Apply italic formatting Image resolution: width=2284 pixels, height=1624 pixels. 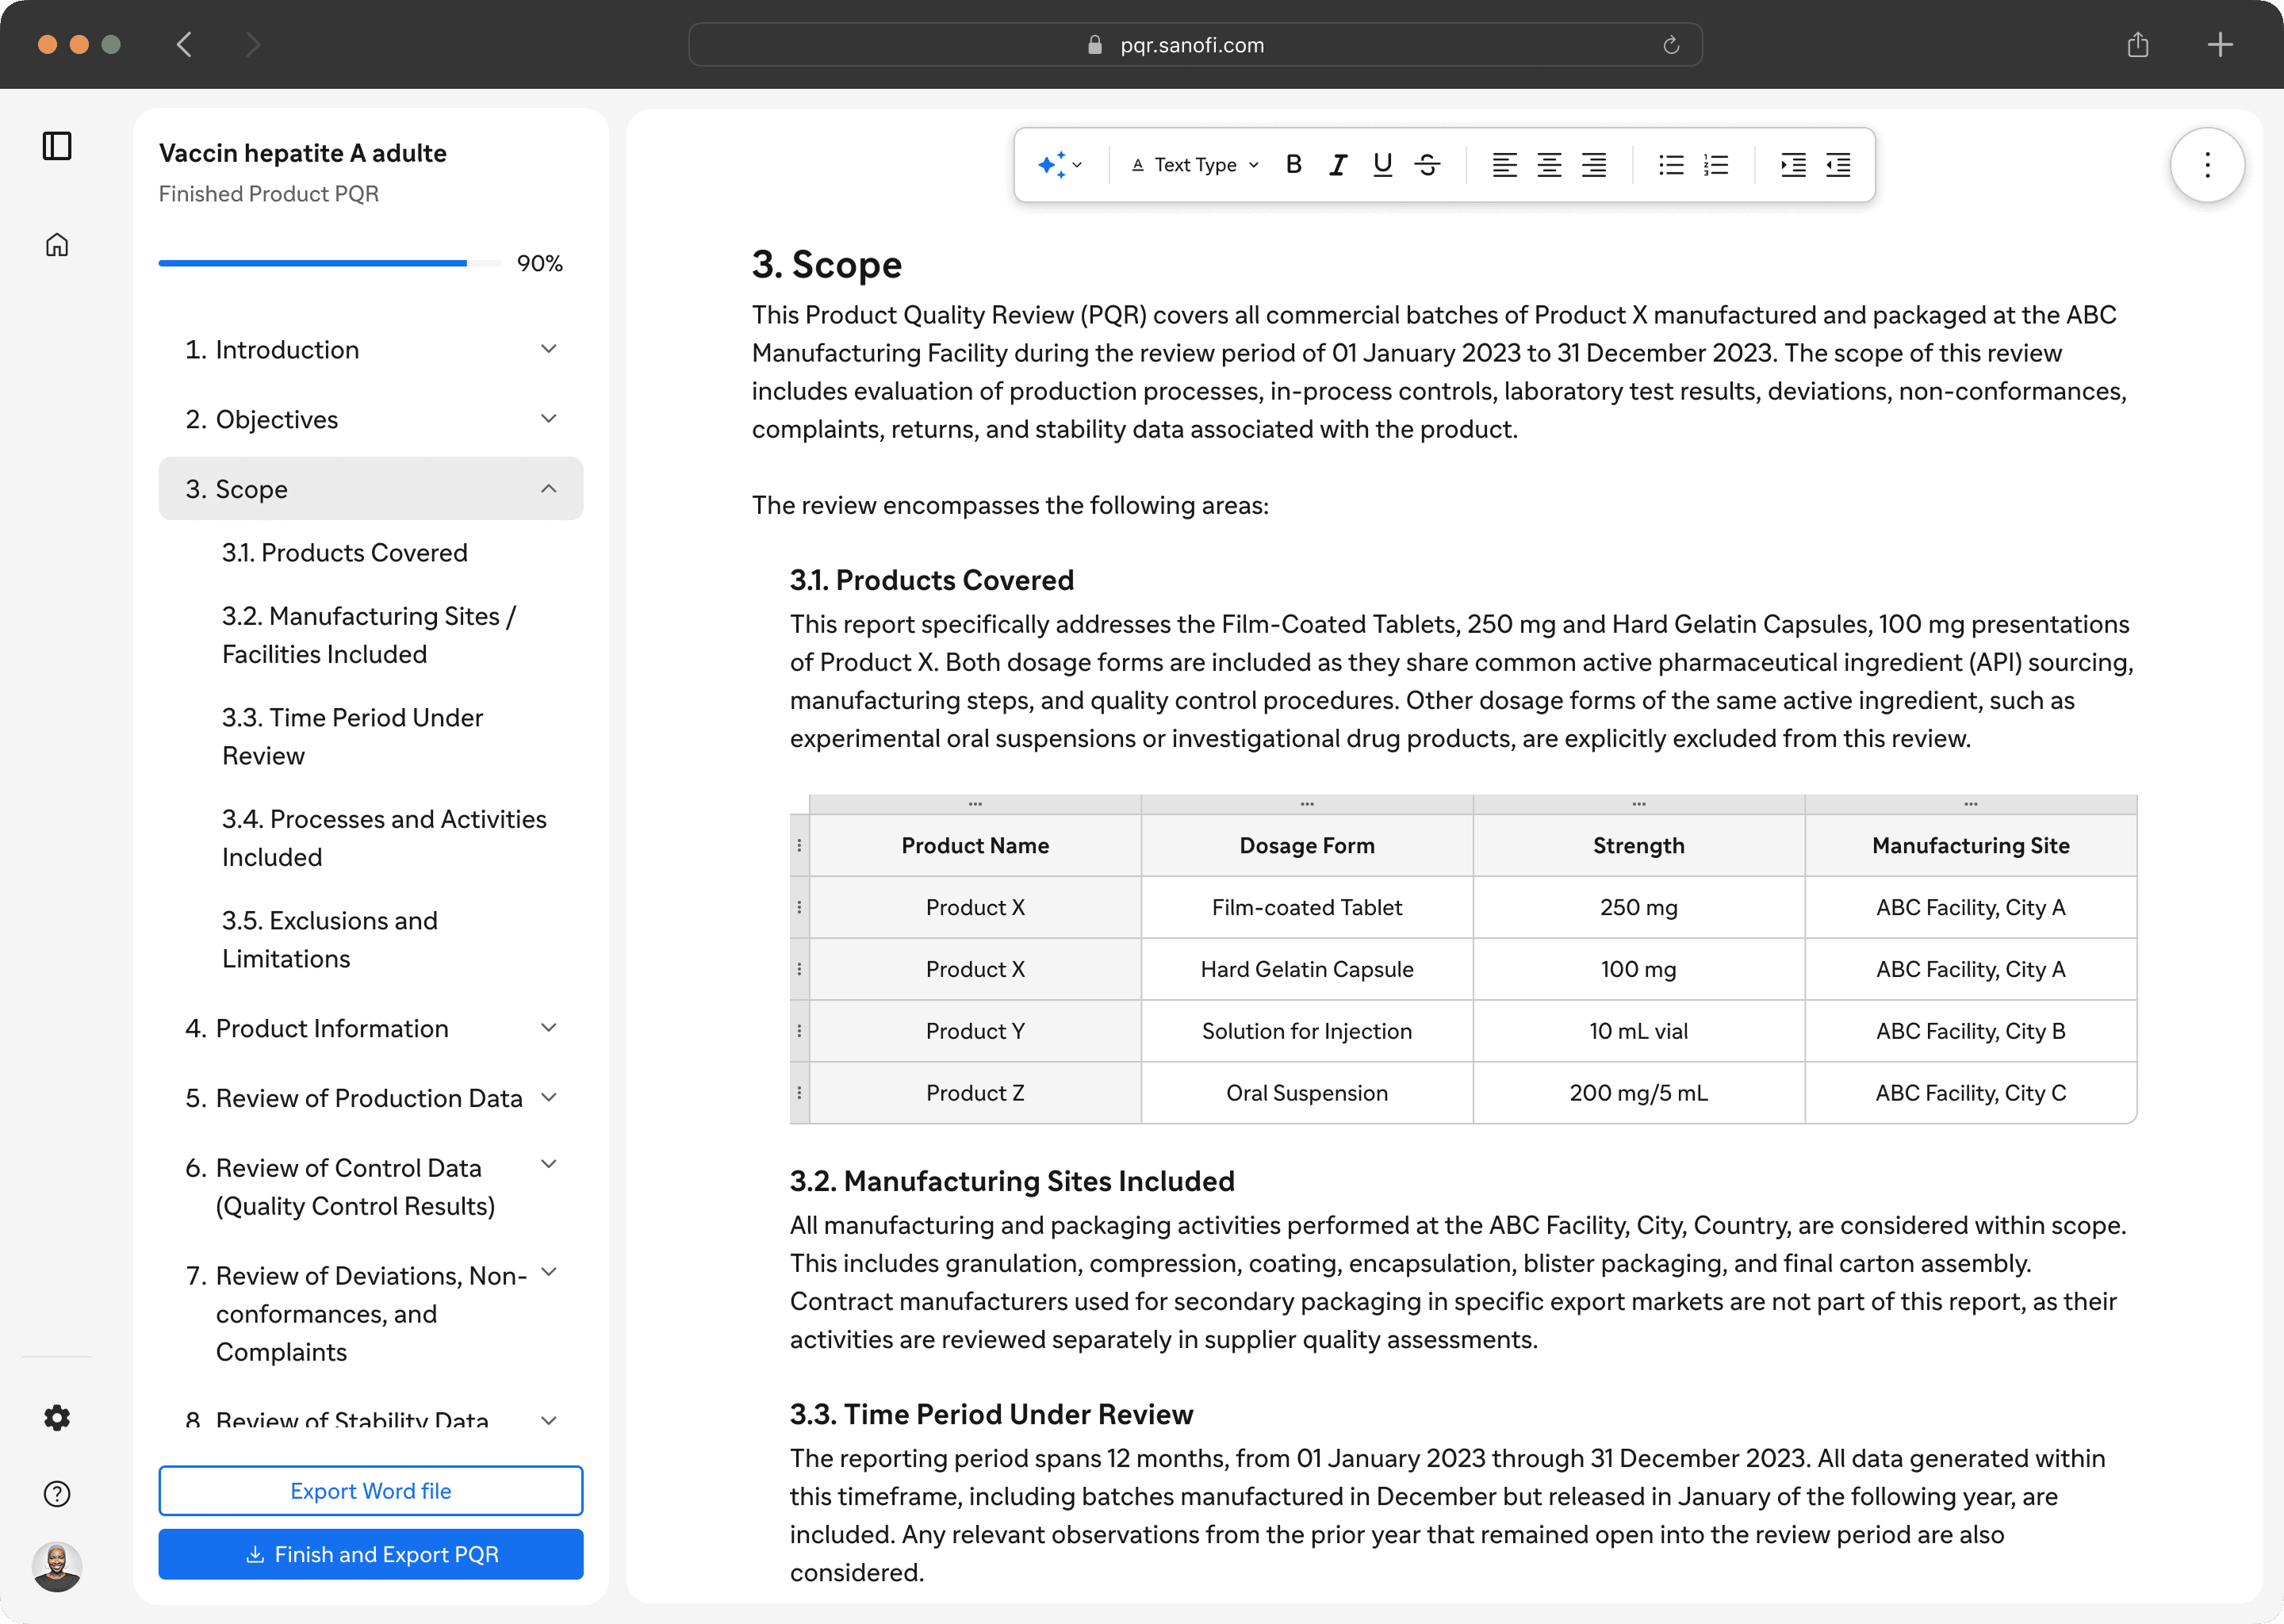tap(1338, 165)
